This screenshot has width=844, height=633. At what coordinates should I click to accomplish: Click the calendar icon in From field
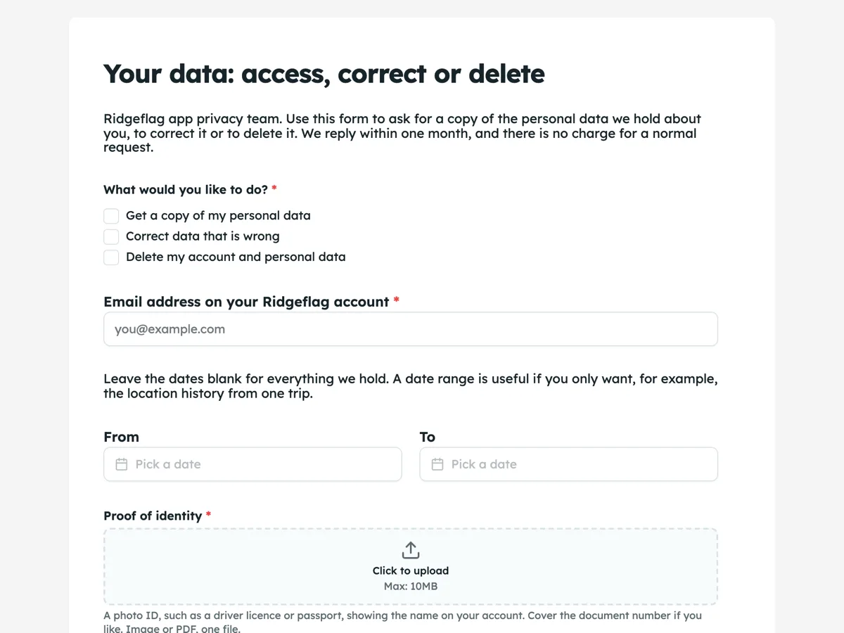coord(122,464)
